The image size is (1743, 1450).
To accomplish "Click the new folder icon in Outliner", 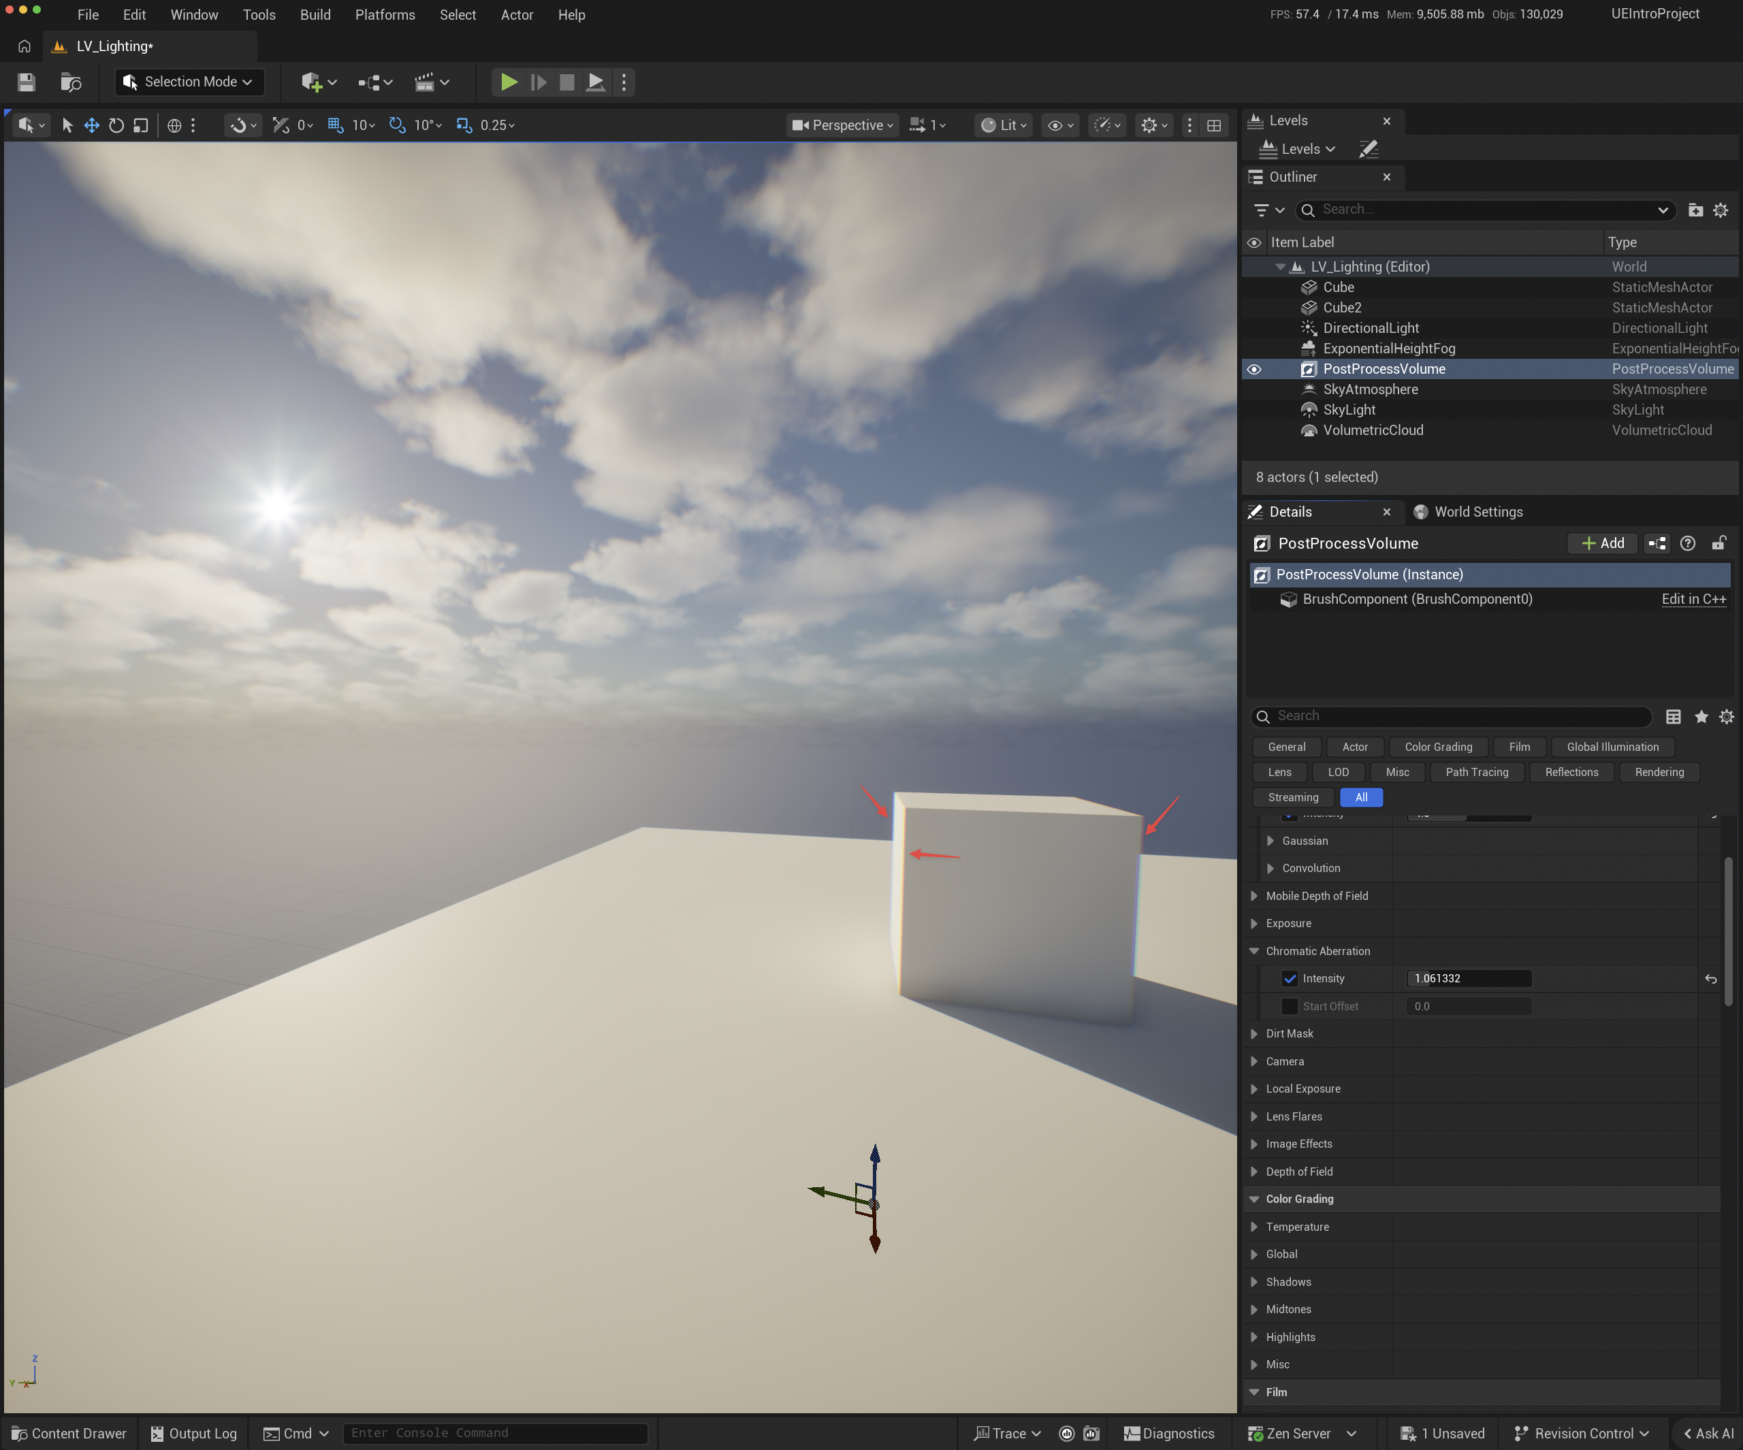I will coord(1696,210).
